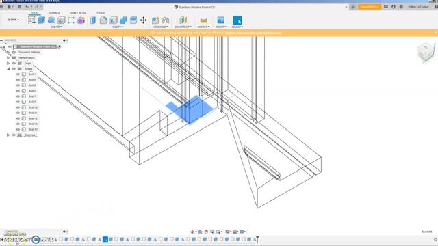Select the Revolve tool icon
Screen dimensions: 438x246
click(51, 20)
